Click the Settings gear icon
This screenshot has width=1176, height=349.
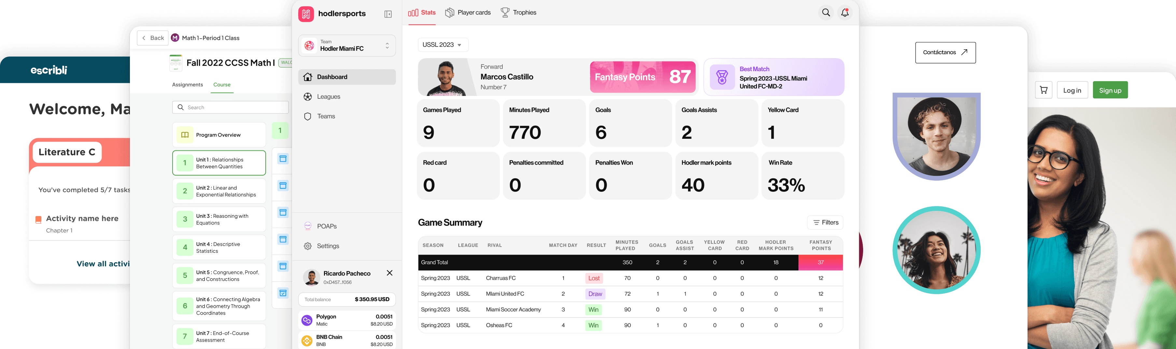pos(308,246)
